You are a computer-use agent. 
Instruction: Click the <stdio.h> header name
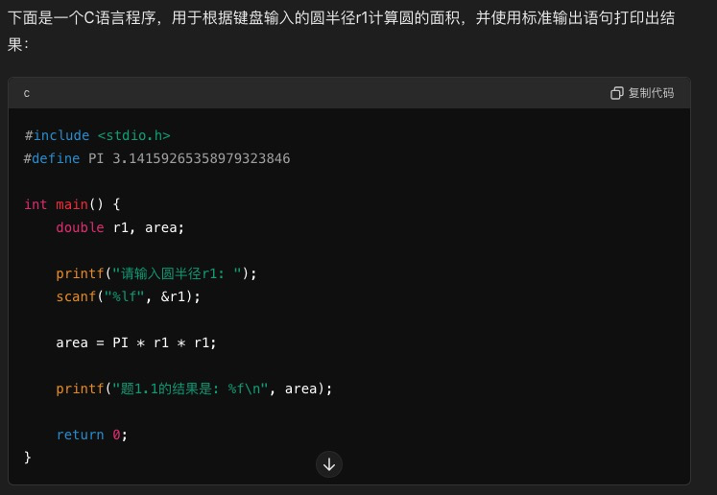coord(133,135)
